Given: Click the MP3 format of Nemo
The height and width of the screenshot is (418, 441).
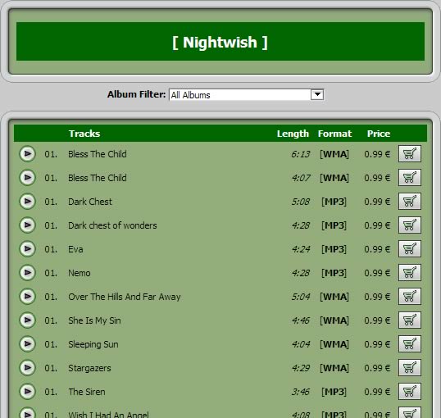Looking at the screenshot, I should coord(334,273).
